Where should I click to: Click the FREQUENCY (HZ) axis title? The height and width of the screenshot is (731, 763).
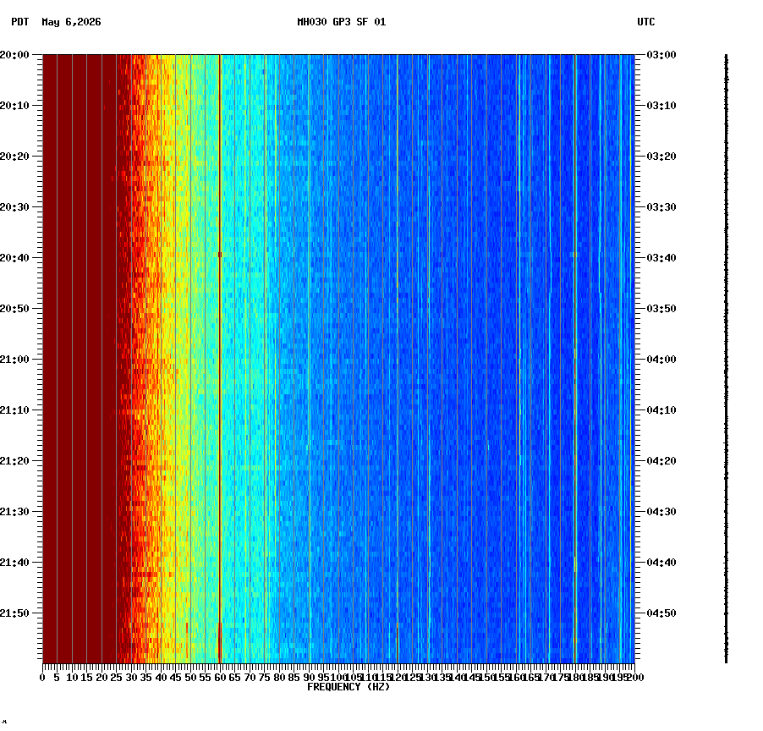349,687
